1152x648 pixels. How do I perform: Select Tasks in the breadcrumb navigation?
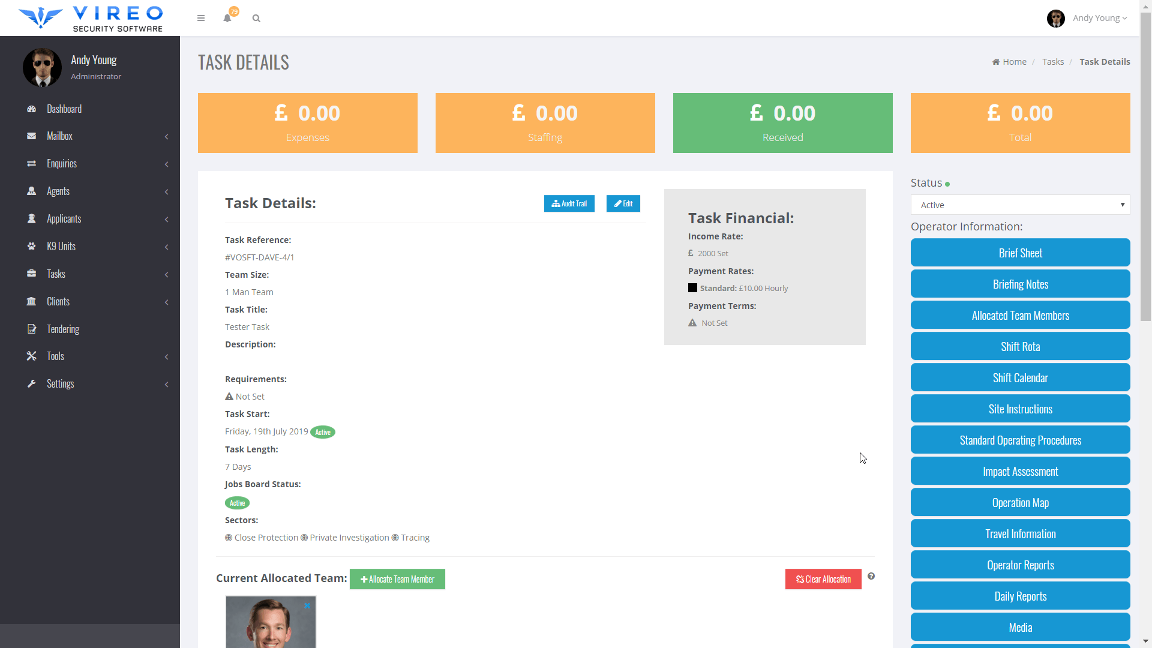(x=1053, y=61)
